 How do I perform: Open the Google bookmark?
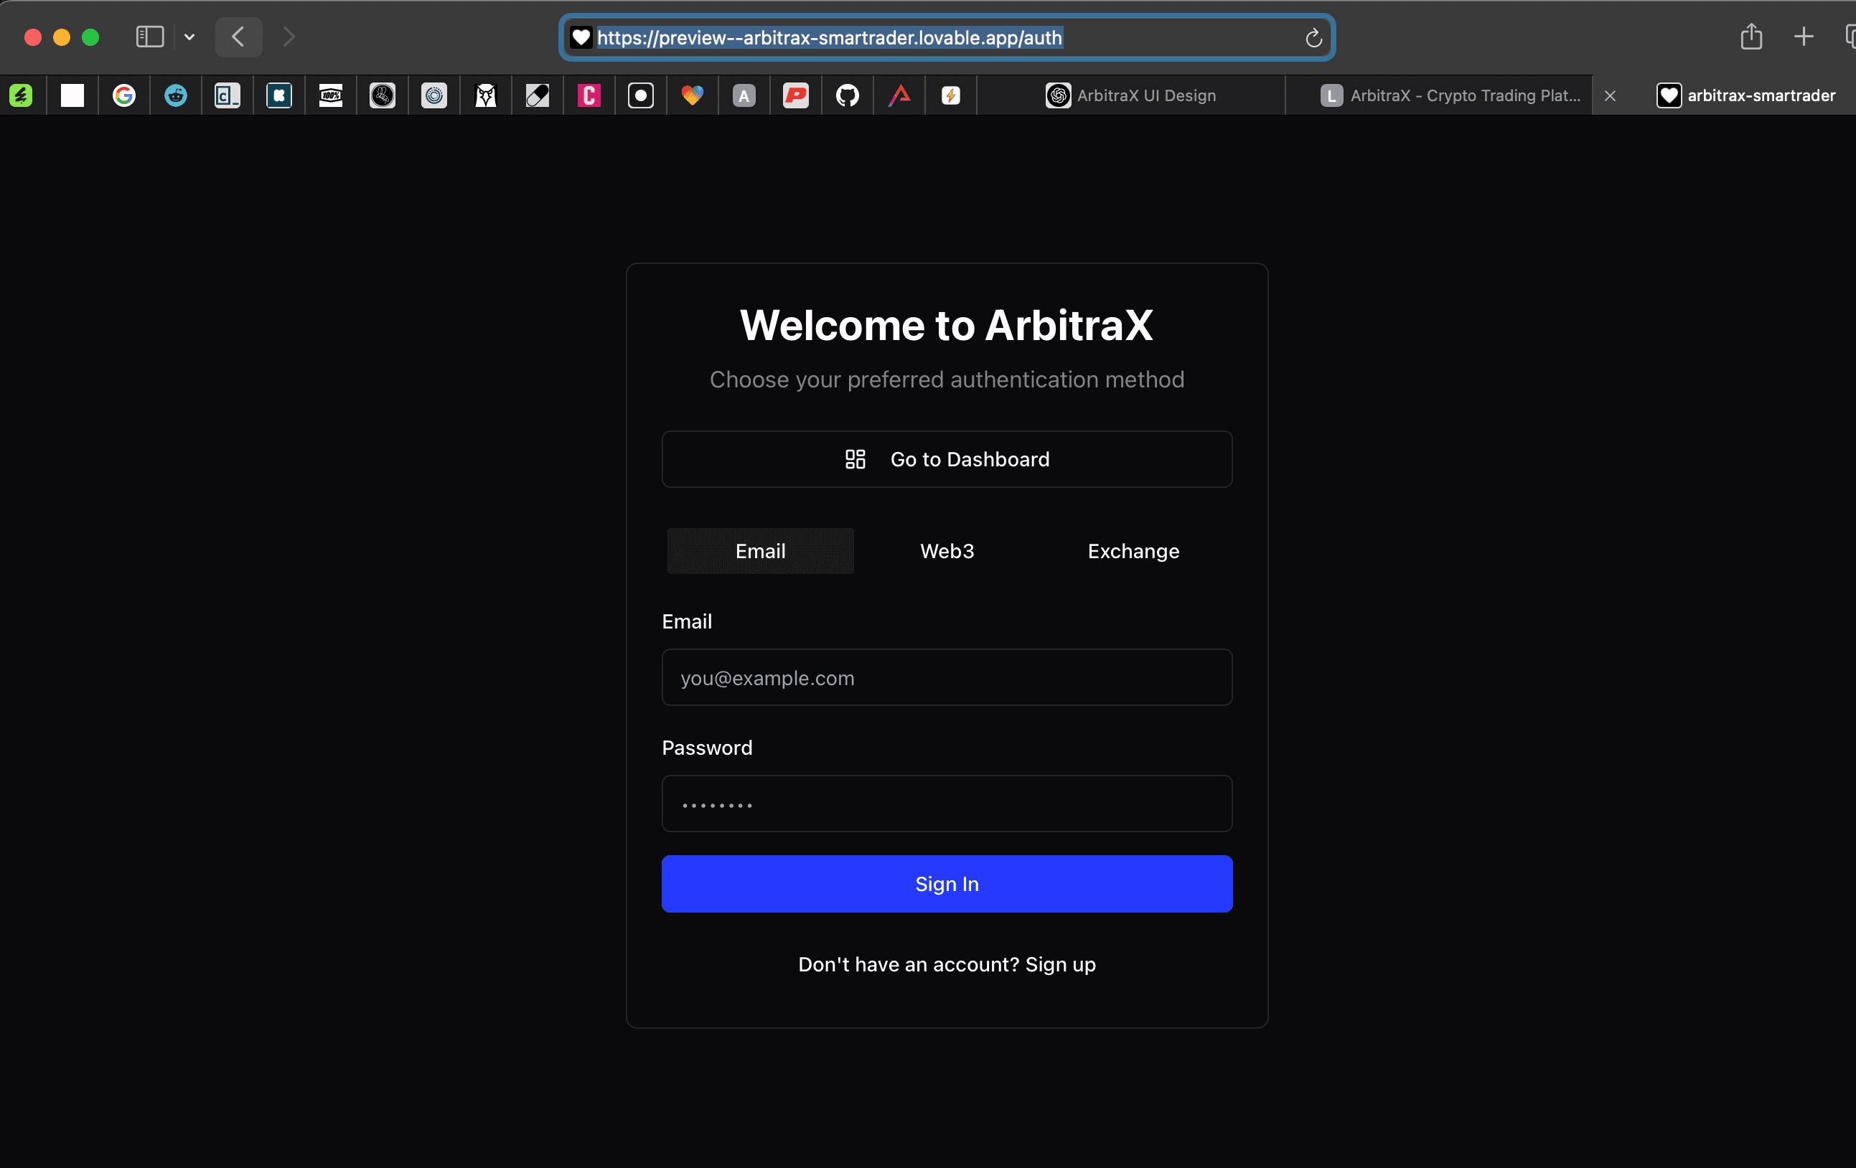click(x=124, y=95)
